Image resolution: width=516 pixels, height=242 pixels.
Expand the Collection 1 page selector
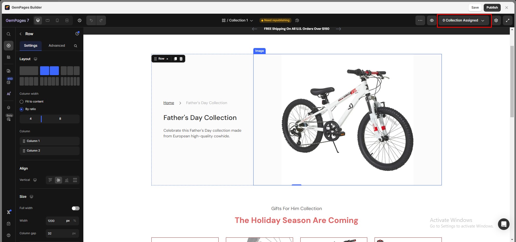(237, 20)
